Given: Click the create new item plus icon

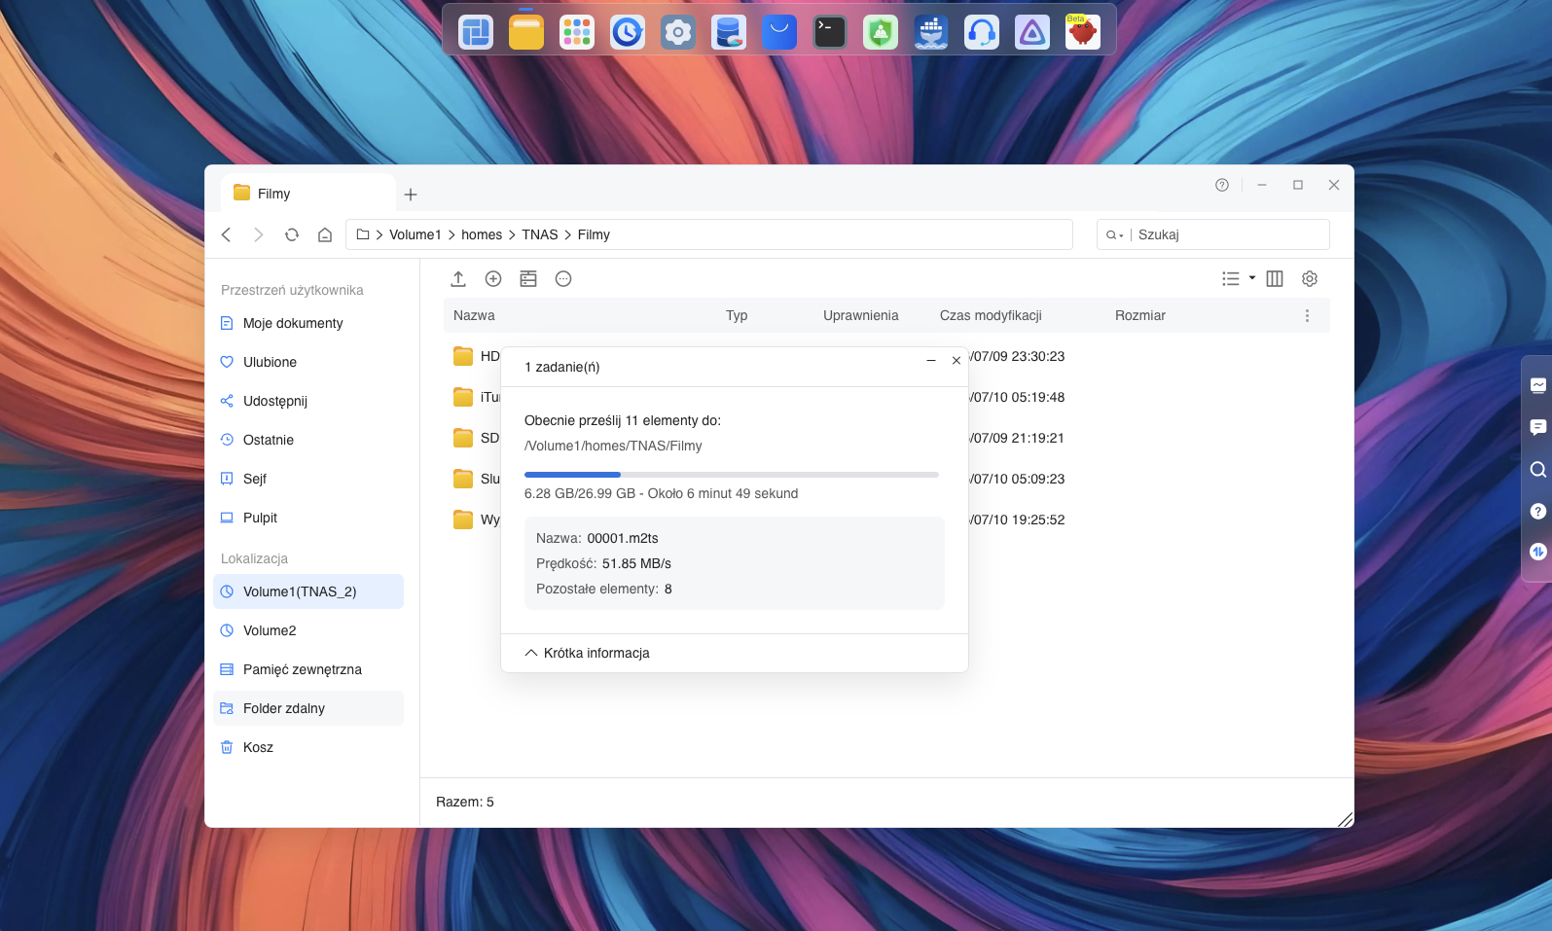Looking at the screenshot, I should point(493,279).
